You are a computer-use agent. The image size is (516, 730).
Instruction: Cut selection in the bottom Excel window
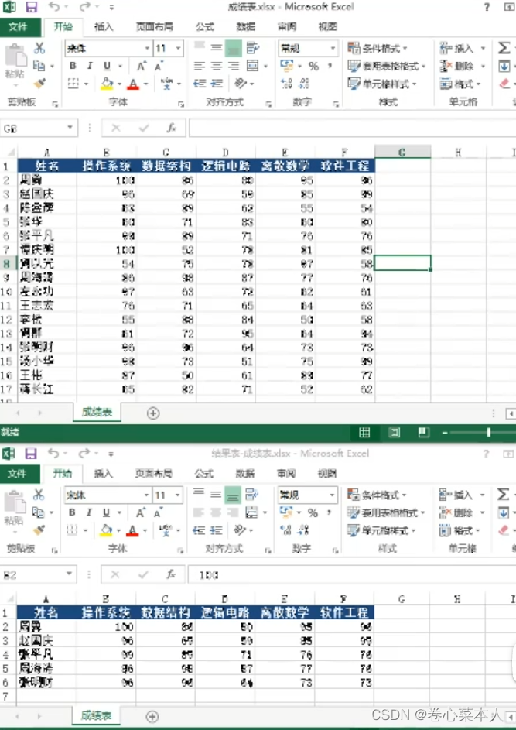tap(39, 495)
